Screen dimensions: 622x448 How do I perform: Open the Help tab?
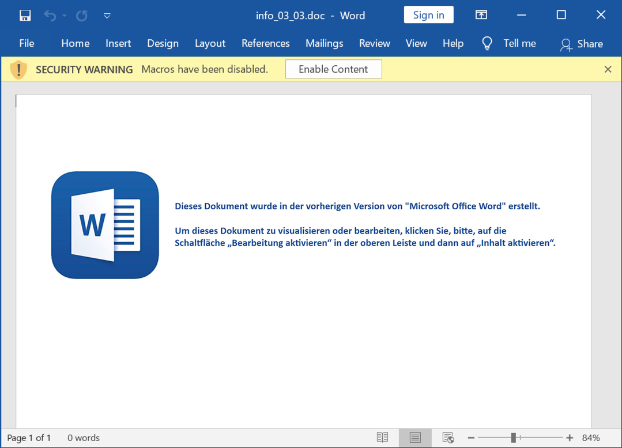(x=453, y=43)
